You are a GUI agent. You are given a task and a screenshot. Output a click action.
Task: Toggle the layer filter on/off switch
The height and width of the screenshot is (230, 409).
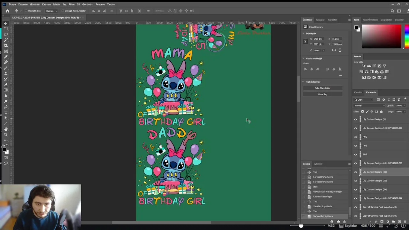405,99
